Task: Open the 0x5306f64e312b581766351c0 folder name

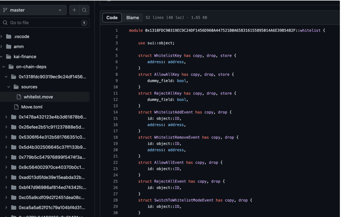Action: 52,137
